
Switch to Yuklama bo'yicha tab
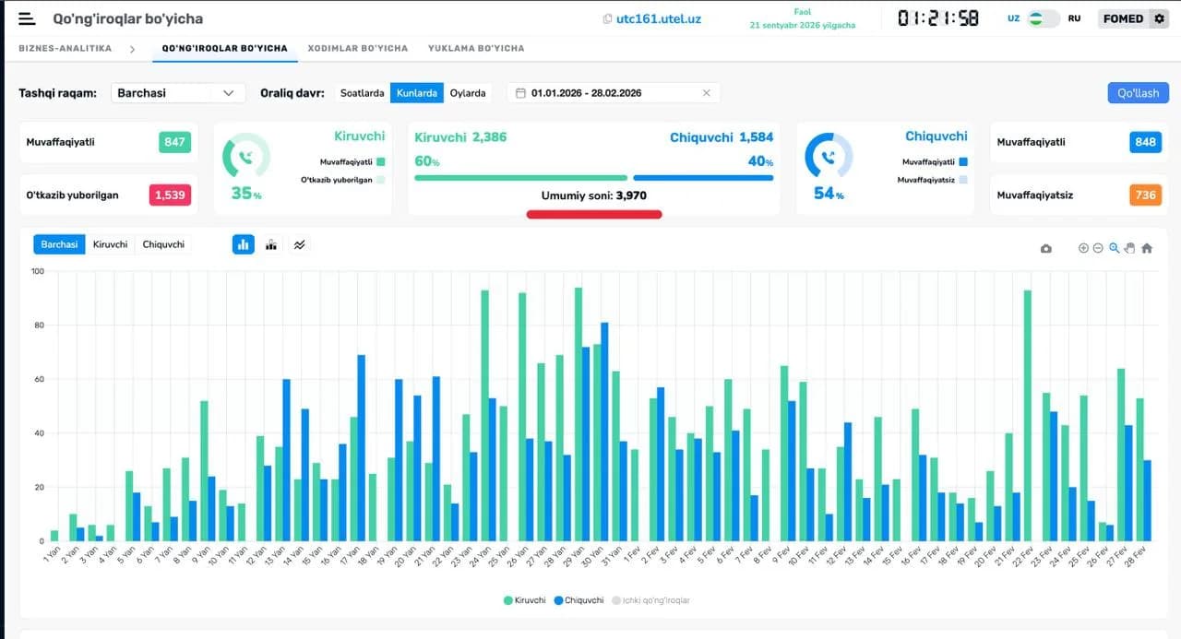point(476,48)
